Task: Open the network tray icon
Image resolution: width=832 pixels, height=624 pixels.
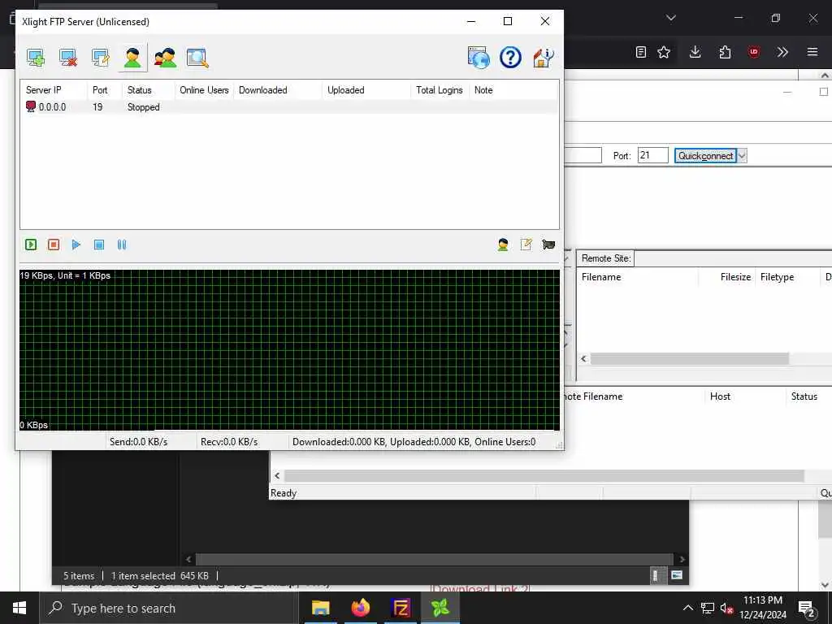Action: [x=708, y=608]
